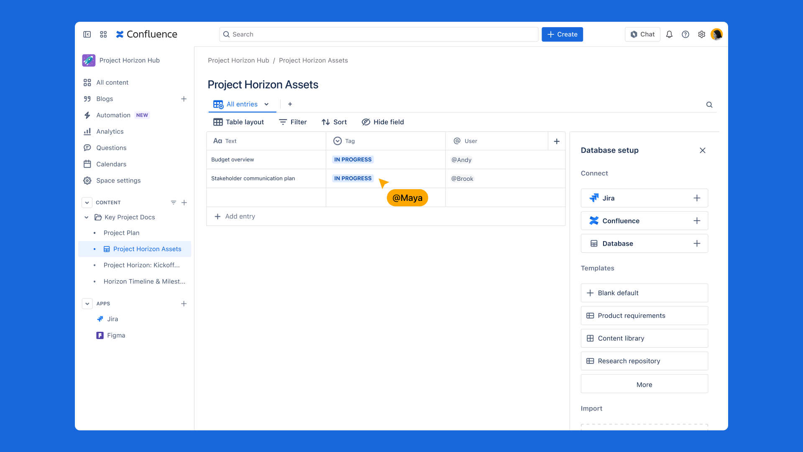The image size is (803, 452).
Task: Collapse the Key Project Docs folder
Action: pos(87,217)
